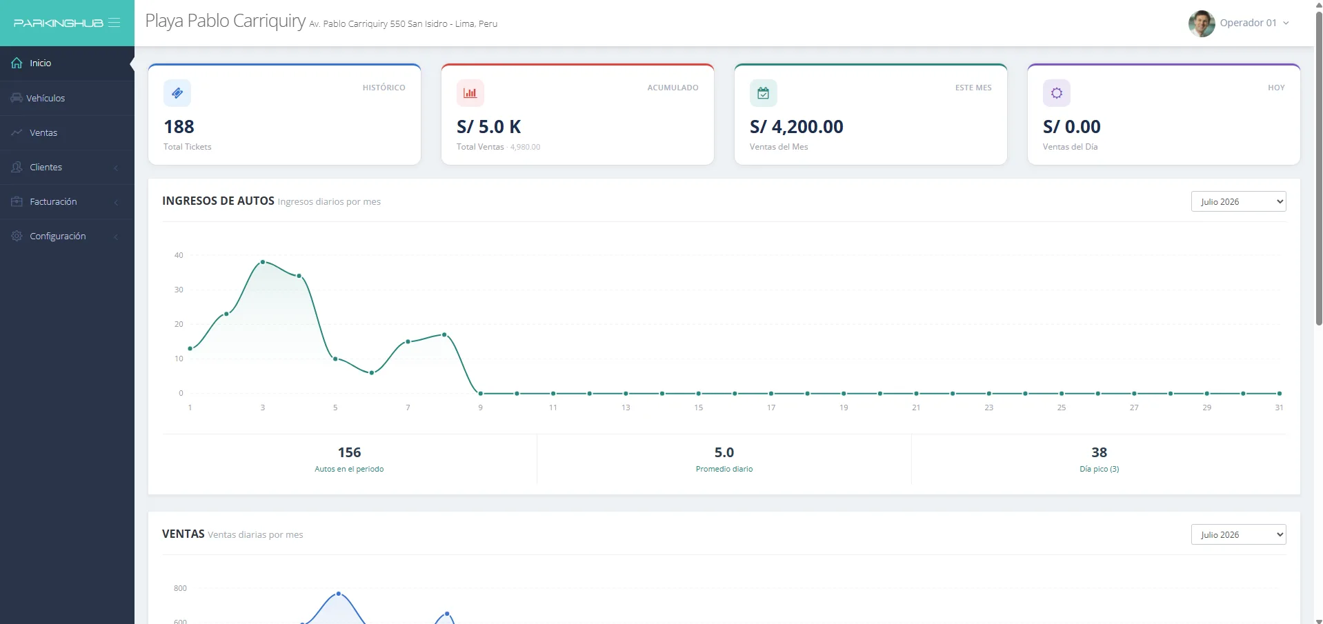Image resolution: width=1323 pixels, height=624 pixels.
Task: Click the Configuración gear icon
Action: pyautogui.click(x=17, y=236)
